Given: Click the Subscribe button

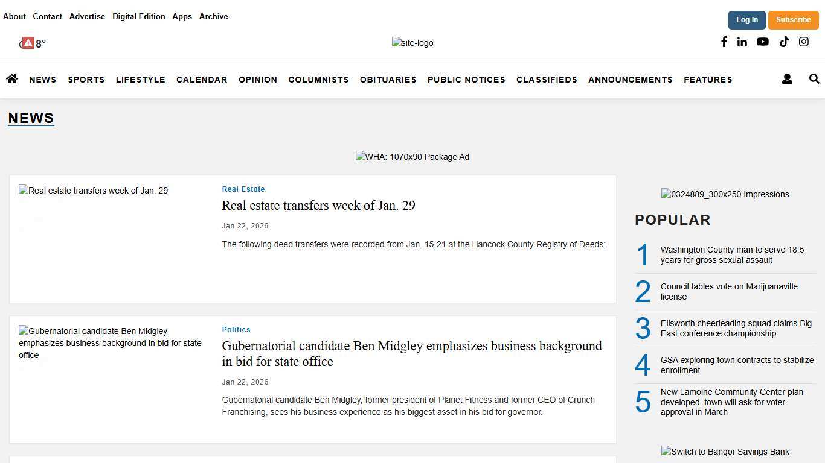Looking at the screenshot, I should pos(793,19).
